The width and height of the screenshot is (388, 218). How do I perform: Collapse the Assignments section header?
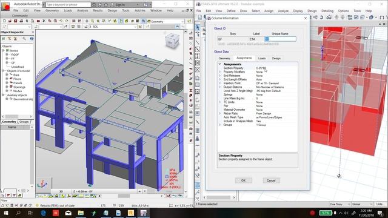click(219, 64)
